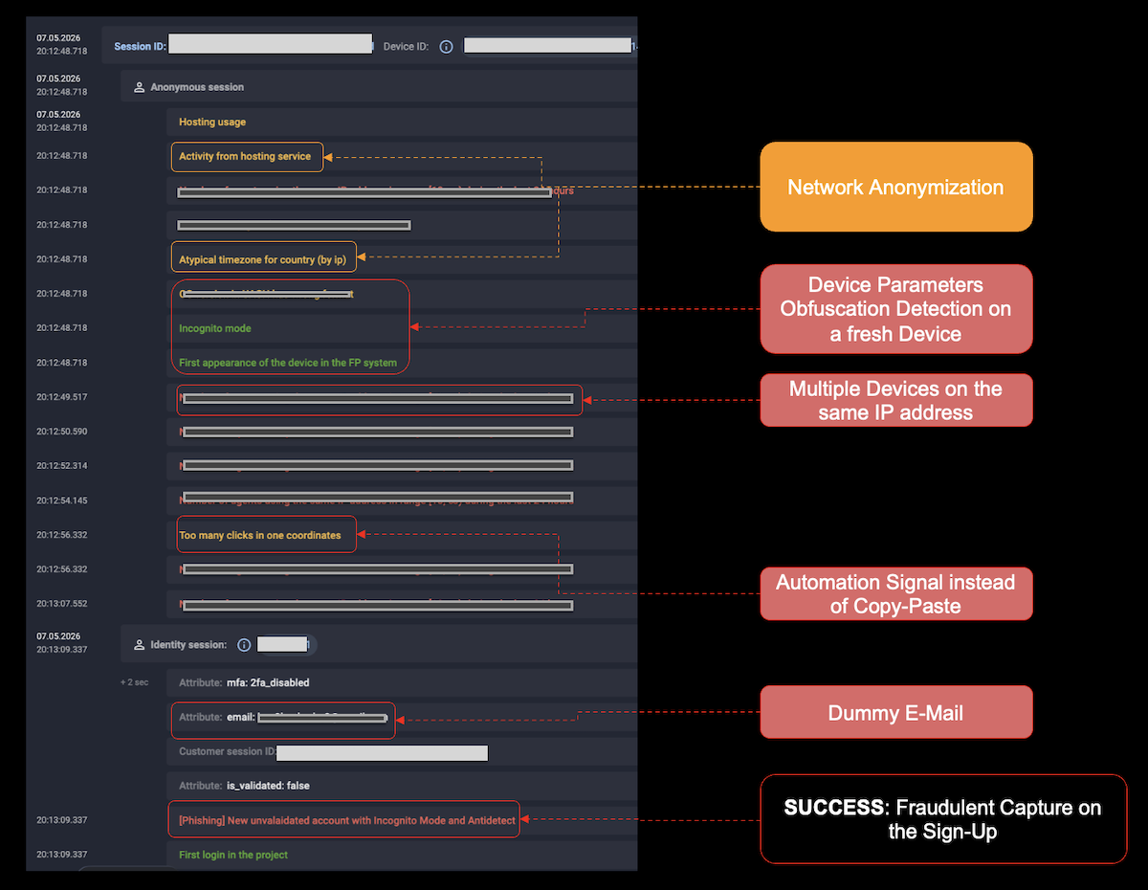This screenshot has height=890, width=1148.
Task: Select the mfa: 2fa_disabled attribute row
Action: (402, 682)
